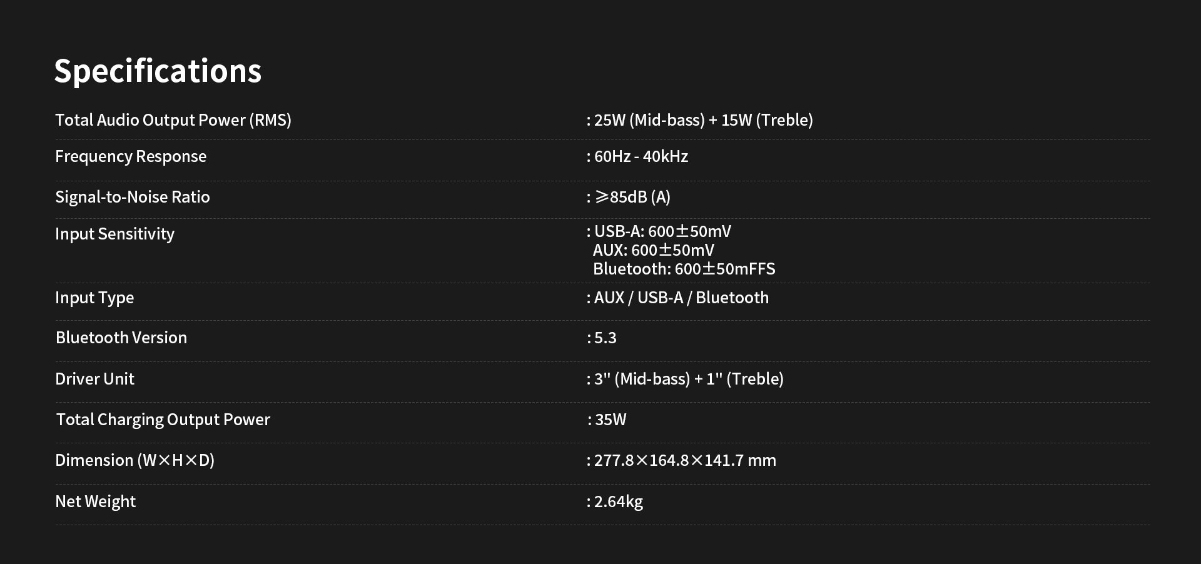Select the 60Hz - 40kHz value

[x=641, y=156]
